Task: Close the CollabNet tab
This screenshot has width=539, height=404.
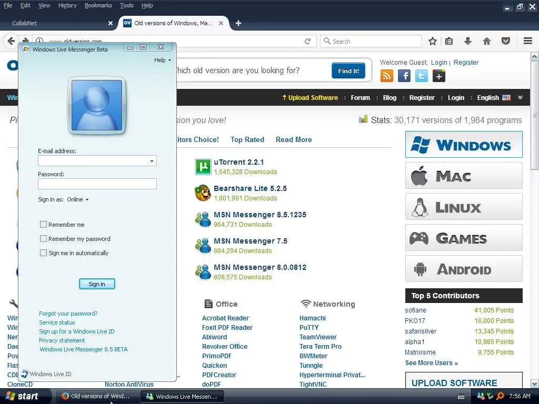Action: (x=111, y=23)
